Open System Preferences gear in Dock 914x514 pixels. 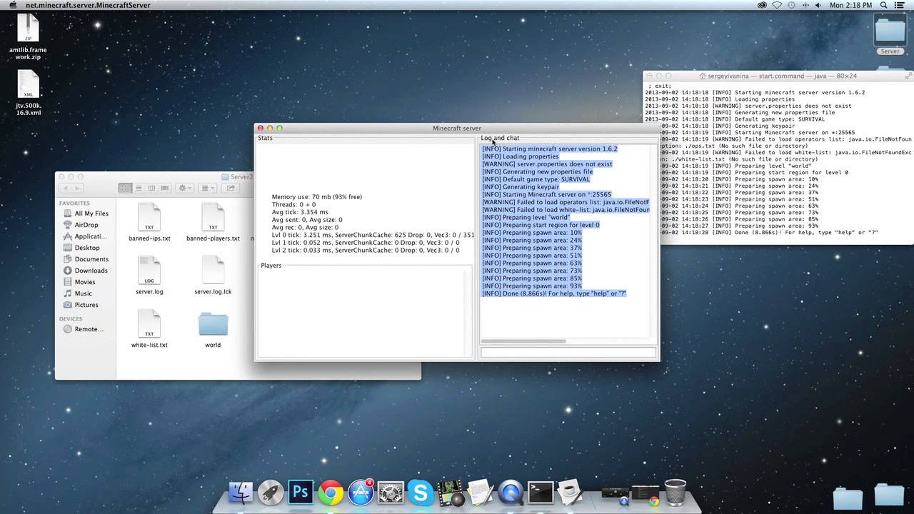391,493
